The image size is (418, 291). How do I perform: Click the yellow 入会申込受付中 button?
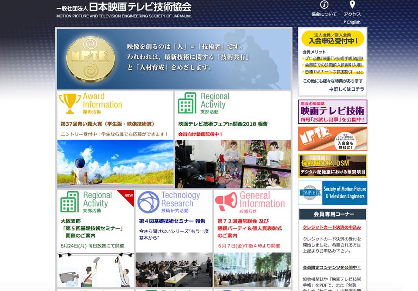tap(332, 39)
